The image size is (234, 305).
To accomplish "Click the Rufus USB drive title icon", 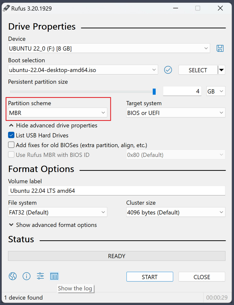I will tap(7, 8).
